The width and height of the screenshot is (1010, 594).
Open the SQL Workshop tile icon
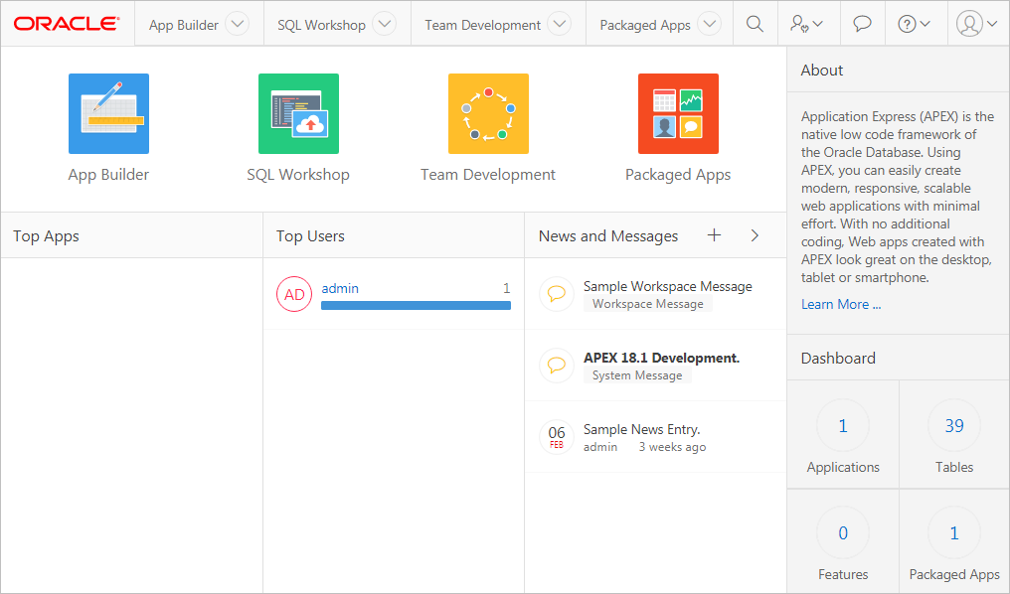[298, 113]
